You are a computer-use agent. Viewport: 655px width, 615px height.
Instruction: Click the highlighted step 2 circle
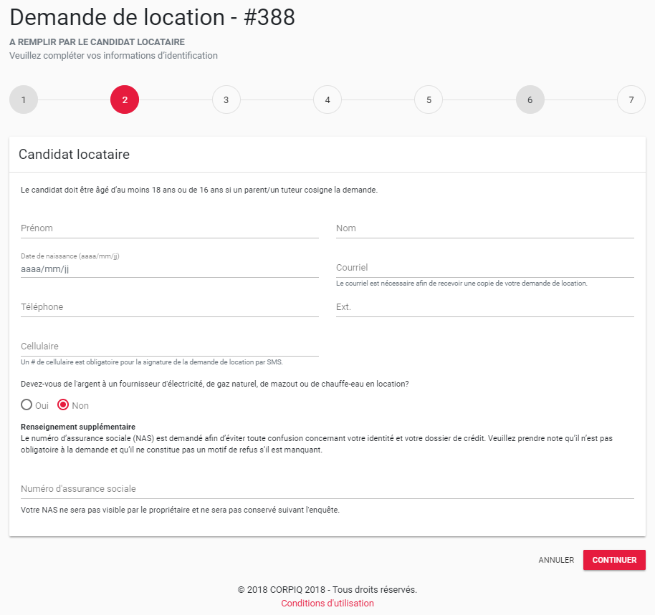point(125,100)
